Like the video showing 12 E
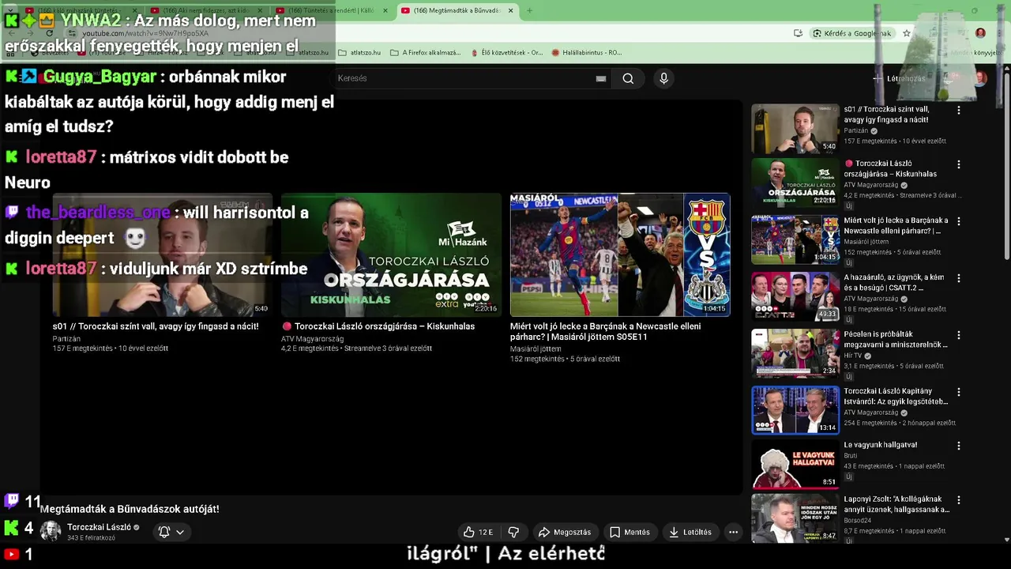1011x569 pixels. coord(479,532)
